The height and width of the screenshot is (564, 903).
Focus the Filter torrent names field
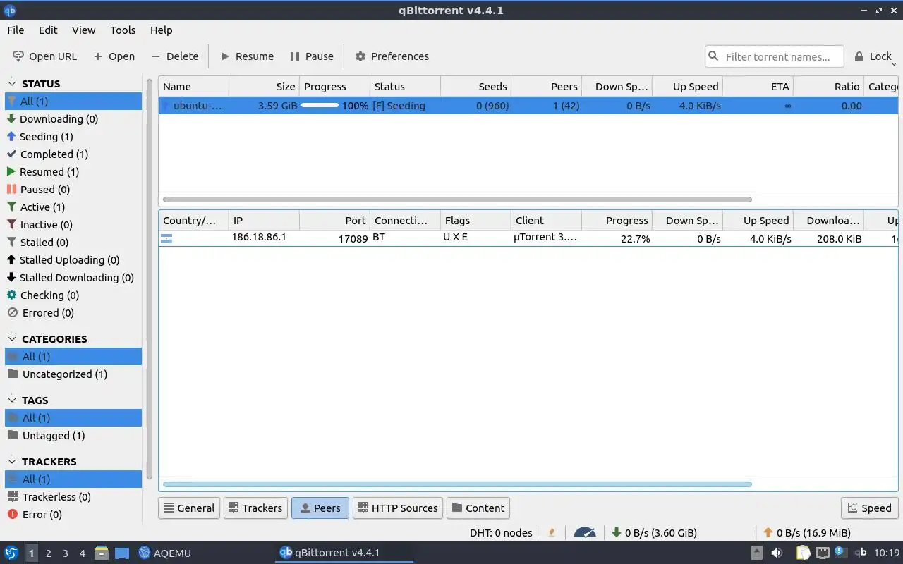(x=774, y=56)
